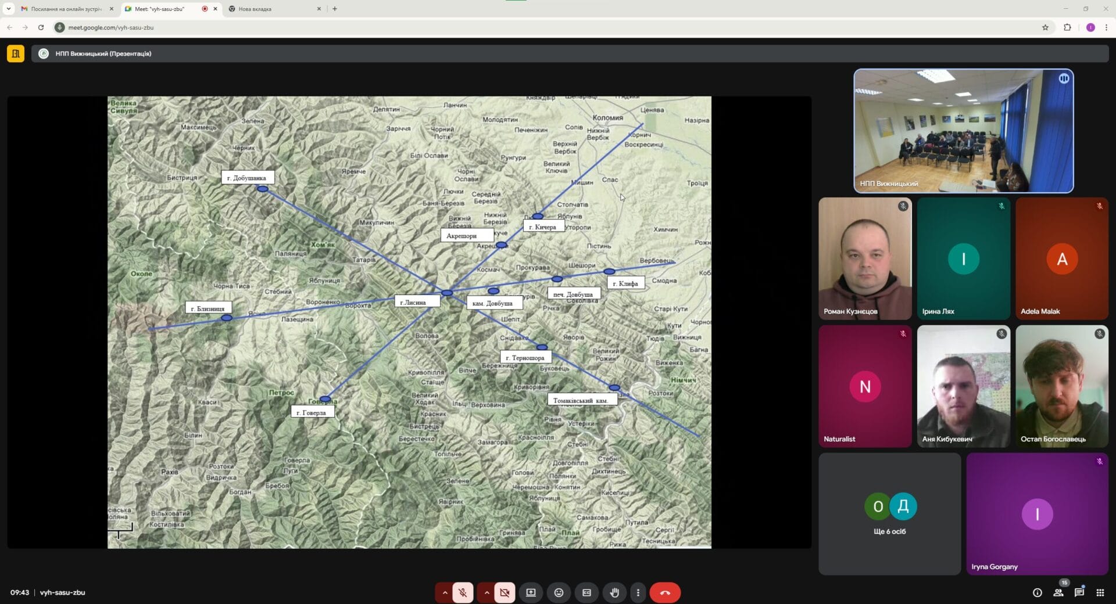
Task: Turn on the camera
Action: (505, 592)
